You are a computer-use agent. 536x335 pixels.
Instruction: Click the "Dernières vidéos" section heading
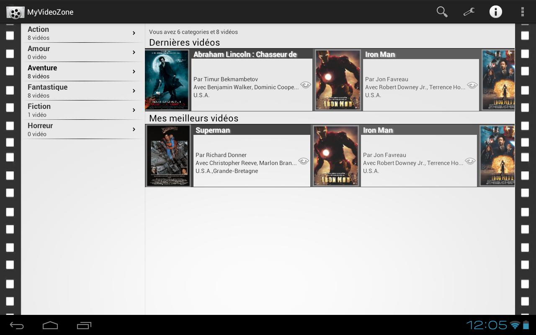point(184,42)
